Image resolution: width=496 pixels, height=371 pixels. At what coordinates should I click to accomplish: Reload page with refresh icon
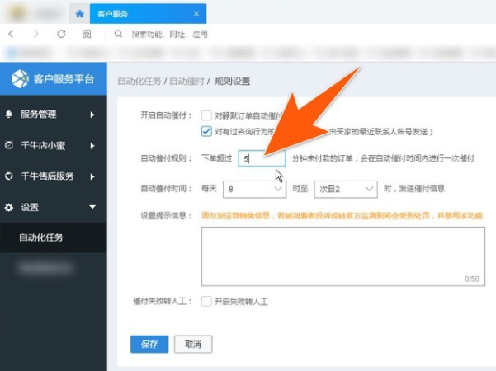point(61,34)
